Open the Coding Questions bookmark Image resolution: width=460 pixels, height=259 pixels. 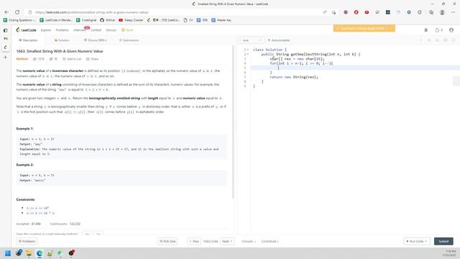(19, 20)
